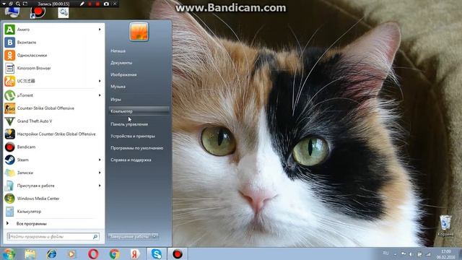Viewport: 462px width, 260px height.
Task: Expand µTorrent jump list arrow
Action: click(x=100, y=95)
